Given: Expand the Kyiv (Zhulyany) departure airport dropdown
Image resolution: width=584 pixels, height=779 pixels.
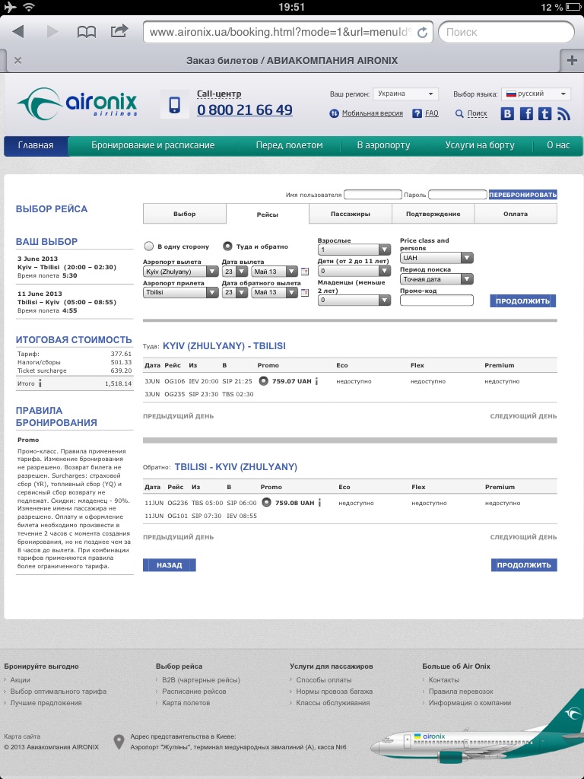Looking at the screenshot, I should coord(180,272).
